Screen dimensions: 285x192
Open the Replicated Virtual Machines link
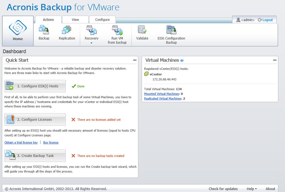coord(163,99)
